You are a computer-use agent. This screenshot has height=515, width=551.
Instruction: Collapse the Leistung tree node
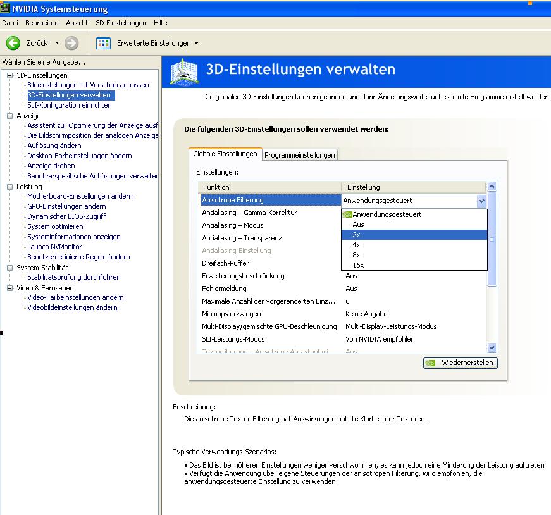pyautogui.click(x=10, y=187)
